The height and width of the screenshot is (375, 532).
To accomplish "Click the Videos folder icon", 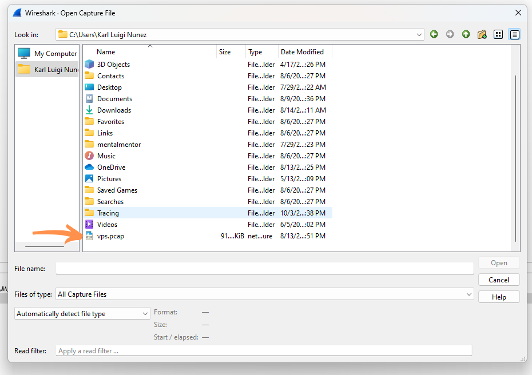I will pyautogui.click(x=89, y=224).
